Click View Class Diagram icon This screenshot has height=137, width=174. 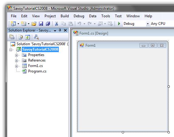pyautogui.click(x=36, y=37)
